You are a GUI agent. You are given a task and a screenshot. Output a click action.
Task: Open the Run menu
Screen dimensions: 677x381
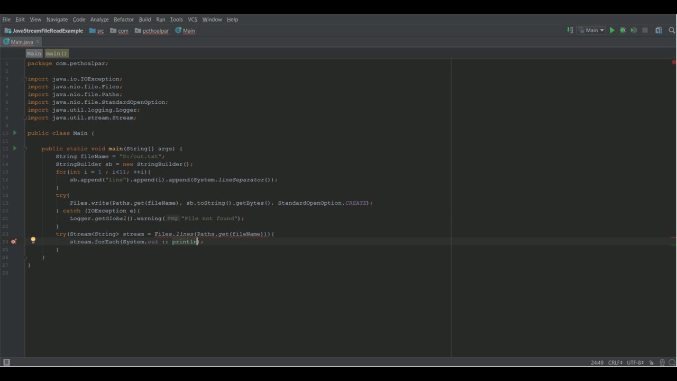[x=161, y=20]
